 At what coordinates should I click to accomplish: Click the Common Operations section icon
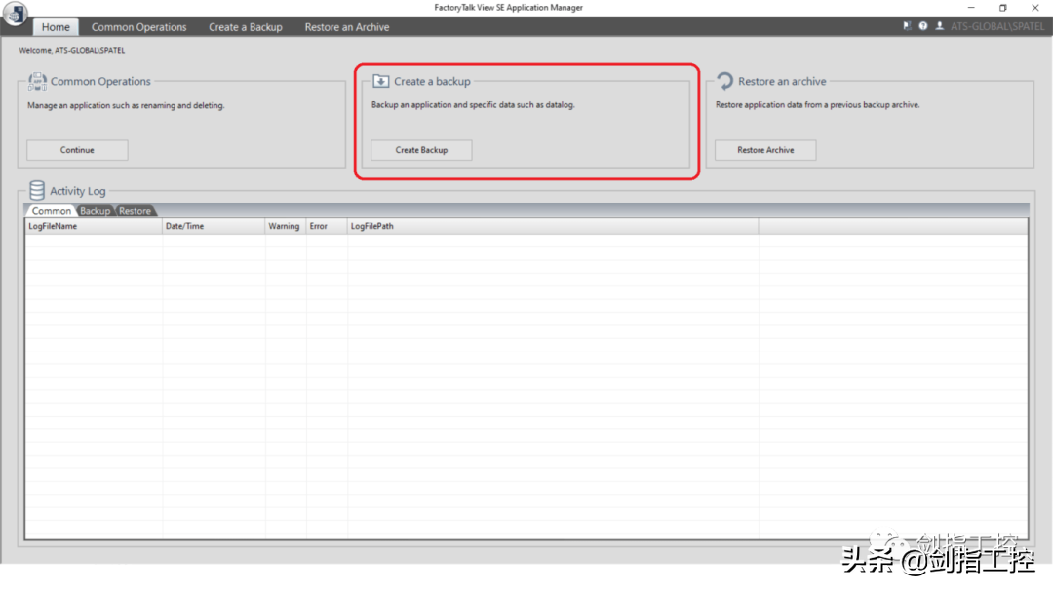37,81
